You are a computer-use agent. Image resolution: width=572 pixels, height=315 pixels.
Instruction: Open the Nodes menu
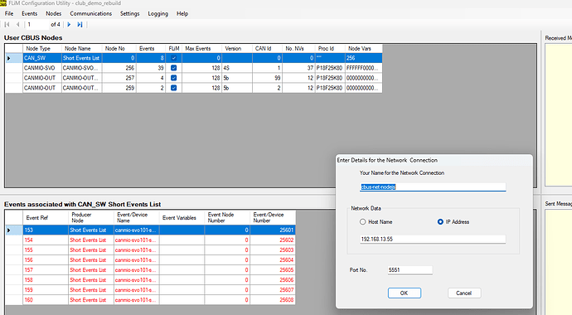click(x=54, y=13)
